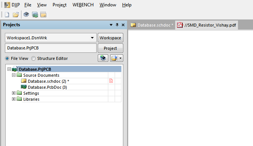Open the Help menu

coord(127,5)
